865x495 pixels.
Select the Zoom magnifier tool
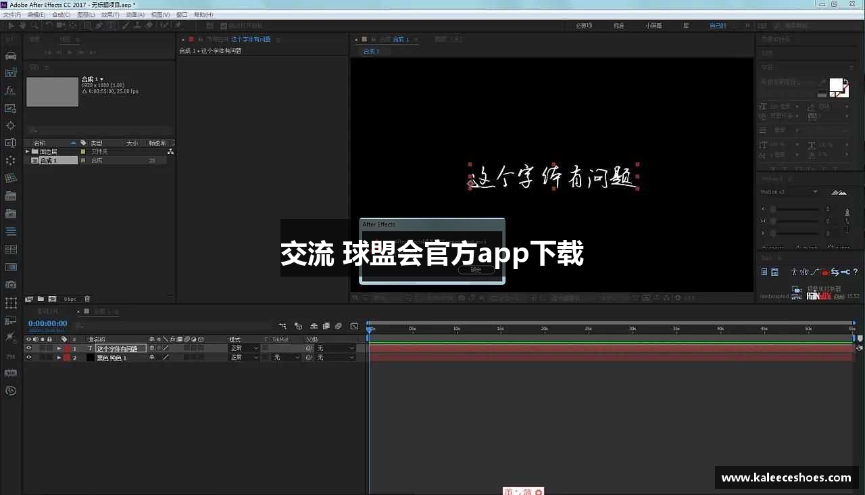point(34,26)
